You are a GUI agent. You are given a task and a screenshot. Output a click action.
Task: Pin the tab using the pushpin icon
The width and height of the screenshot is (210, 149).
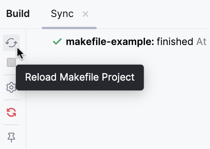(11, 137)
